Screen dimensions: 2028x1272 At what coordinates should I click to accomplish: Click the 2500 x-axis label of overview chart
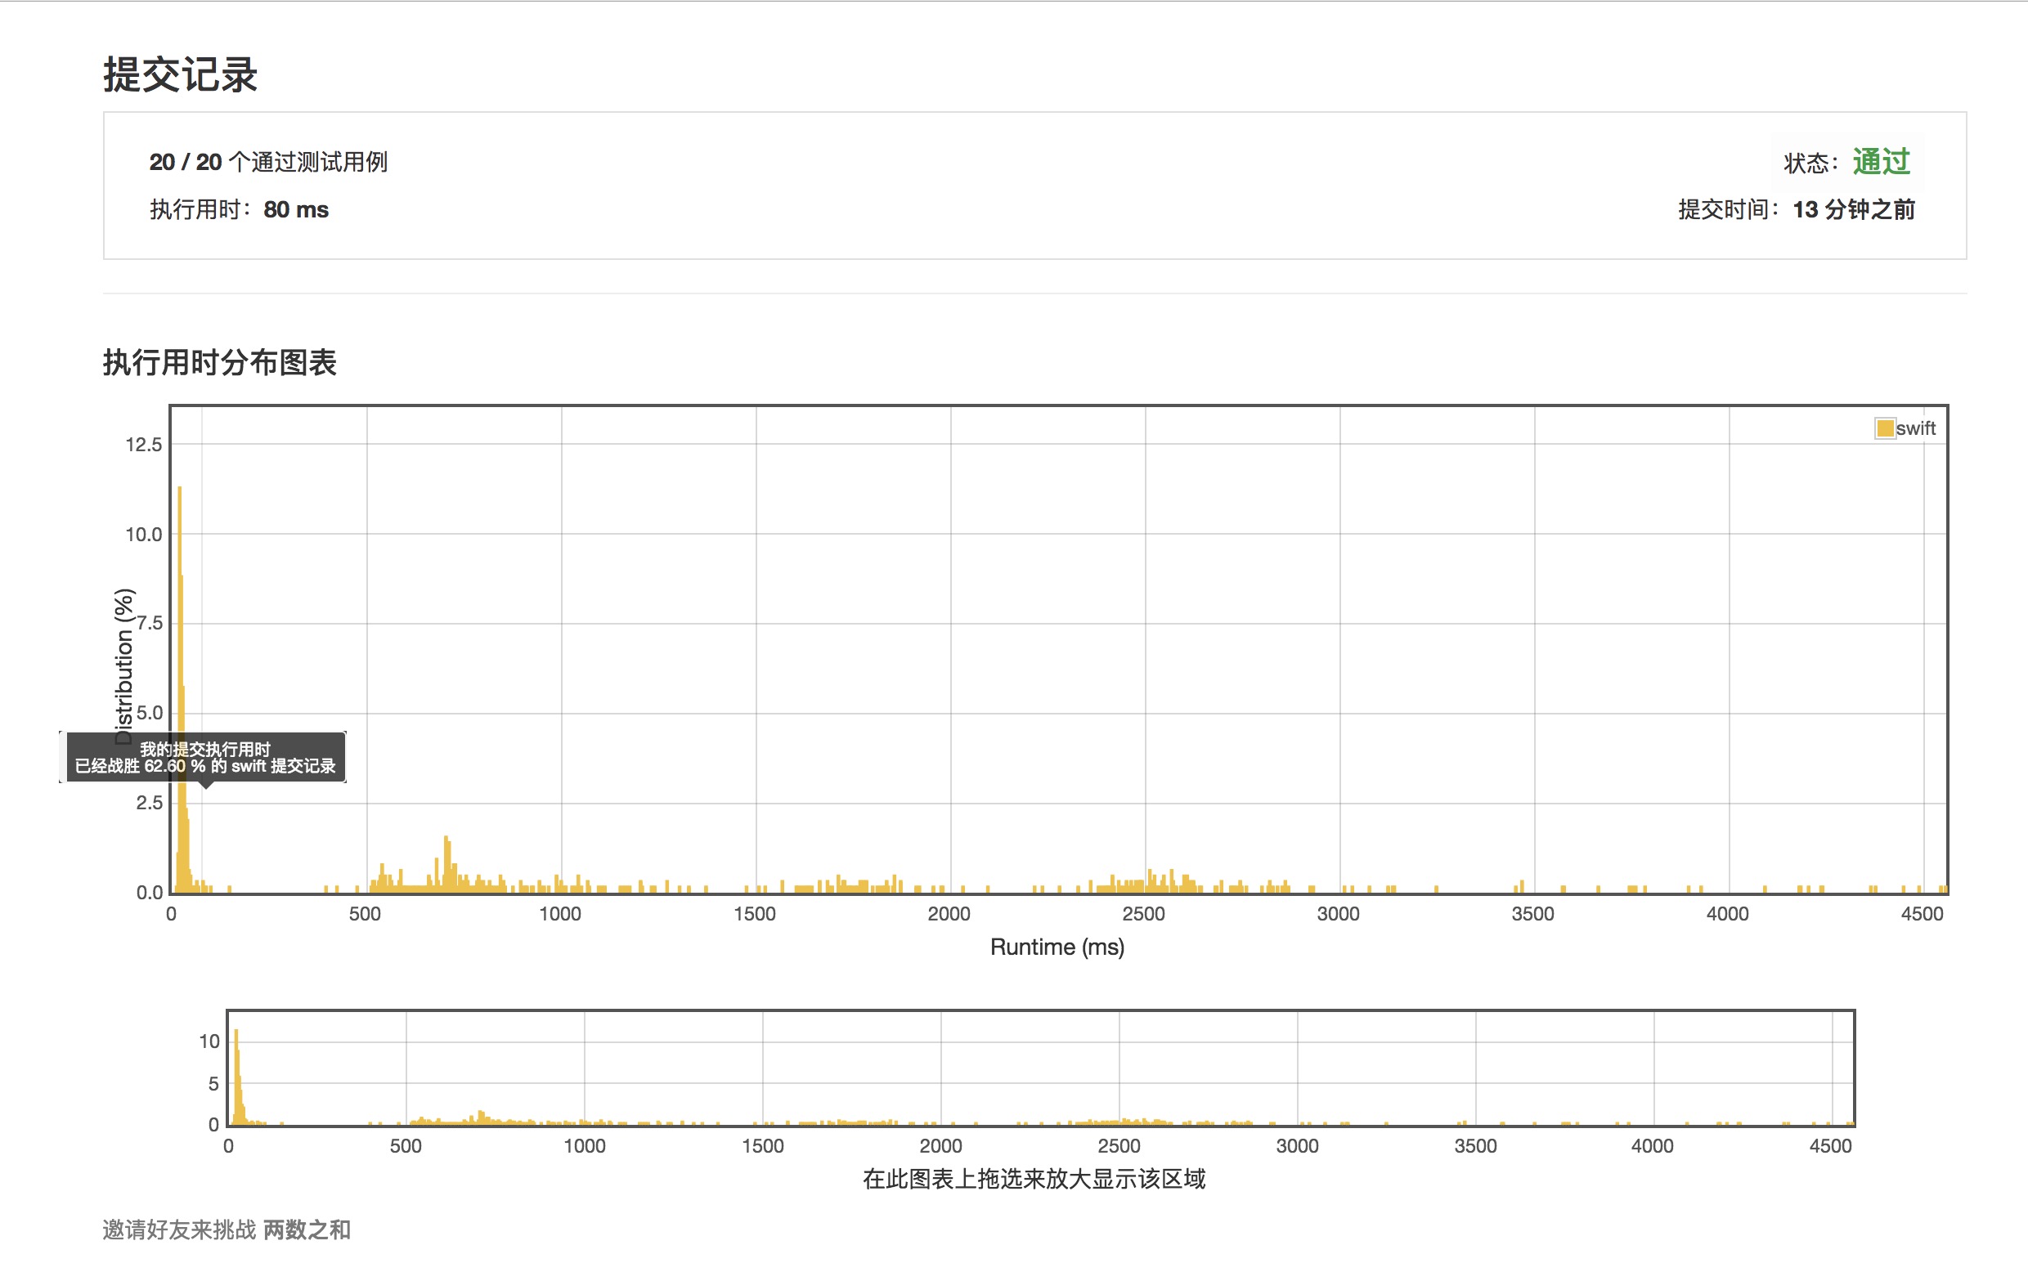(x=1119, y=1146)
